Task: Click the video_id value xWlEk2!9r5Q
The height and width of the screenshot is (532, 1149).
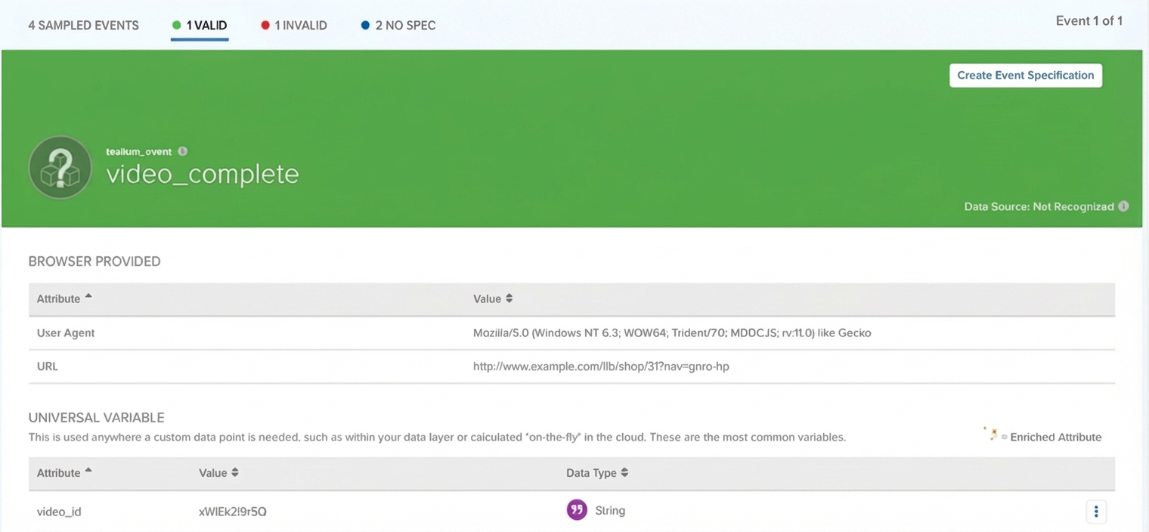Action: tap(233, 512)
